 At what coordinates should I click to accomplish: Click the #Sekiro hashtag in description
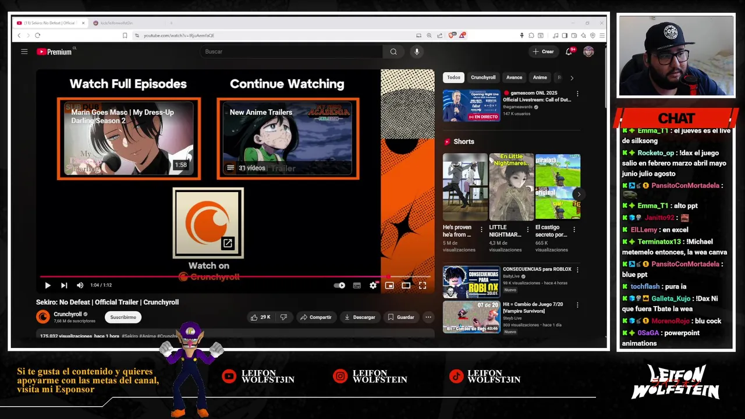click(130, 336)
